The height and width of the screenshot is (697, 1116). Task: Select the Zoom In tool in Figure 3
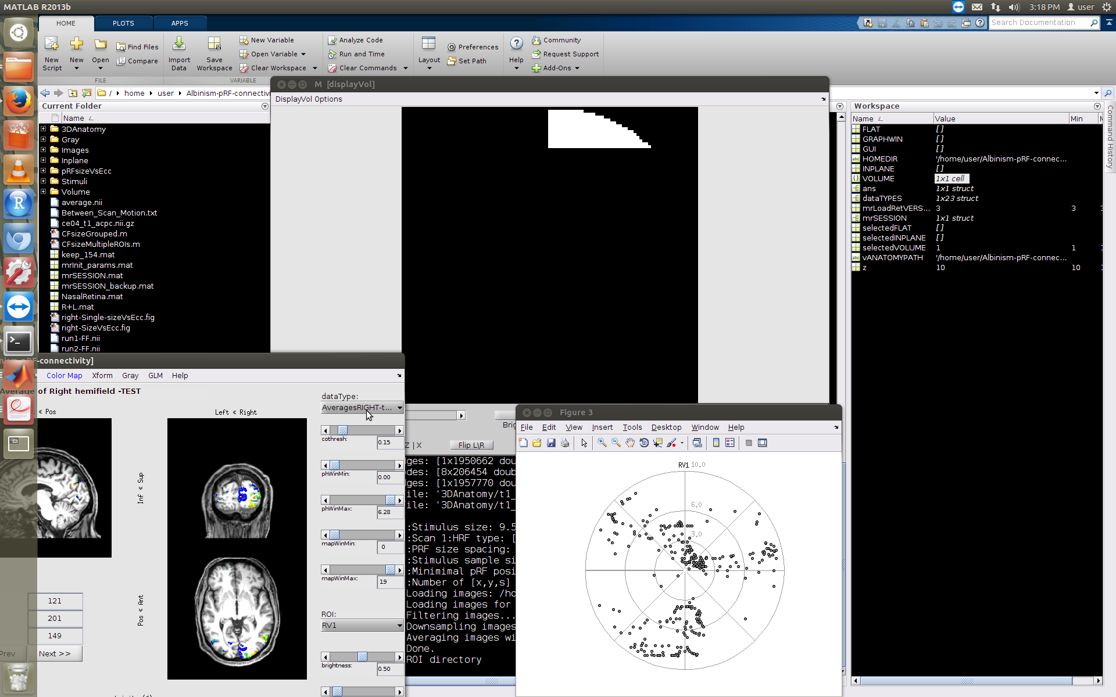tap(602, 443)
